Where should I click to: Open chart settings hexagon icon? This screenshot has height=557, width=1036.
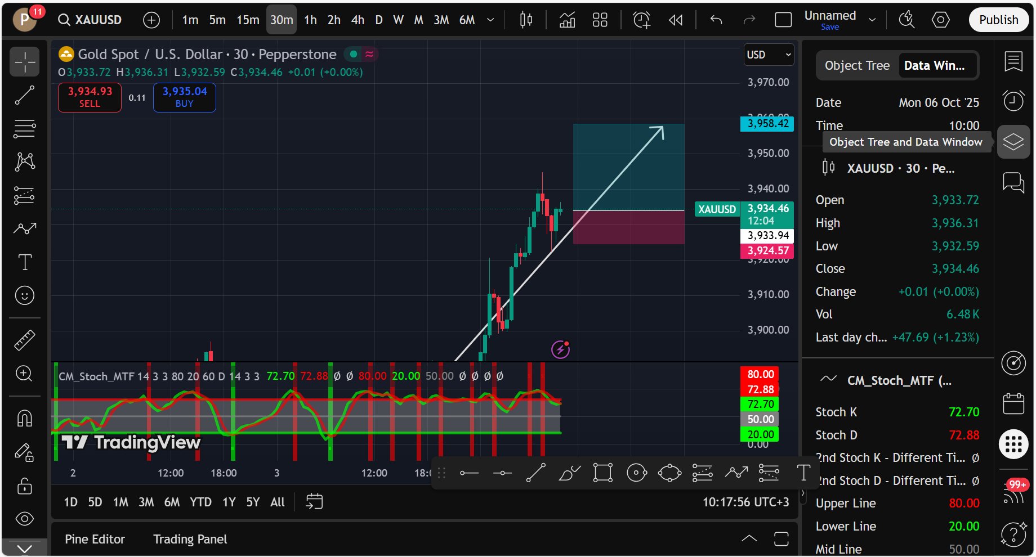[940, 20]
